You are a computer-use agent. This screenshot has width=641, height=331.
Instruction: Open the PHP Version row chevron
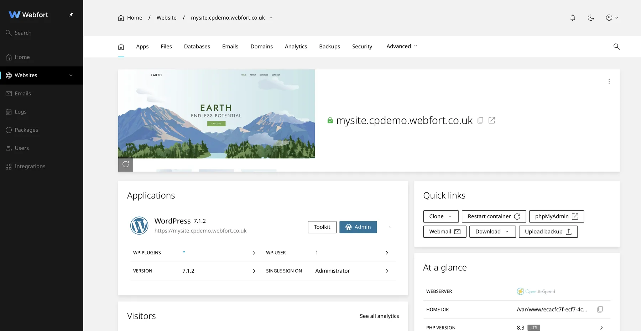pyautogui.click(x=601, y=328)
